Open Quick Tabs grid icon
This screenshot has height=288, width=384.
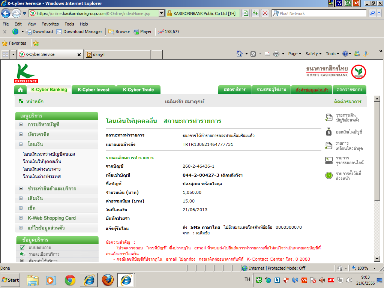[x=5, y=54]
